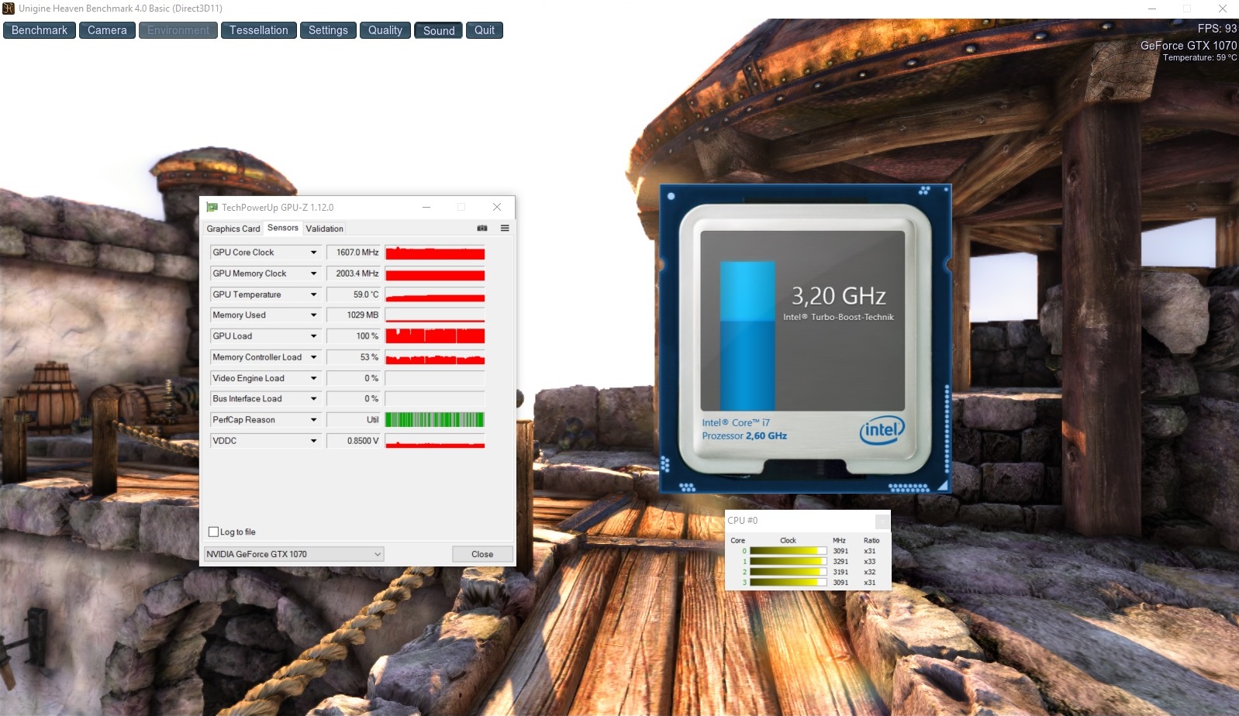Click the green PerfCap Reason graph

pyautogui.click(x=435, y=420)
